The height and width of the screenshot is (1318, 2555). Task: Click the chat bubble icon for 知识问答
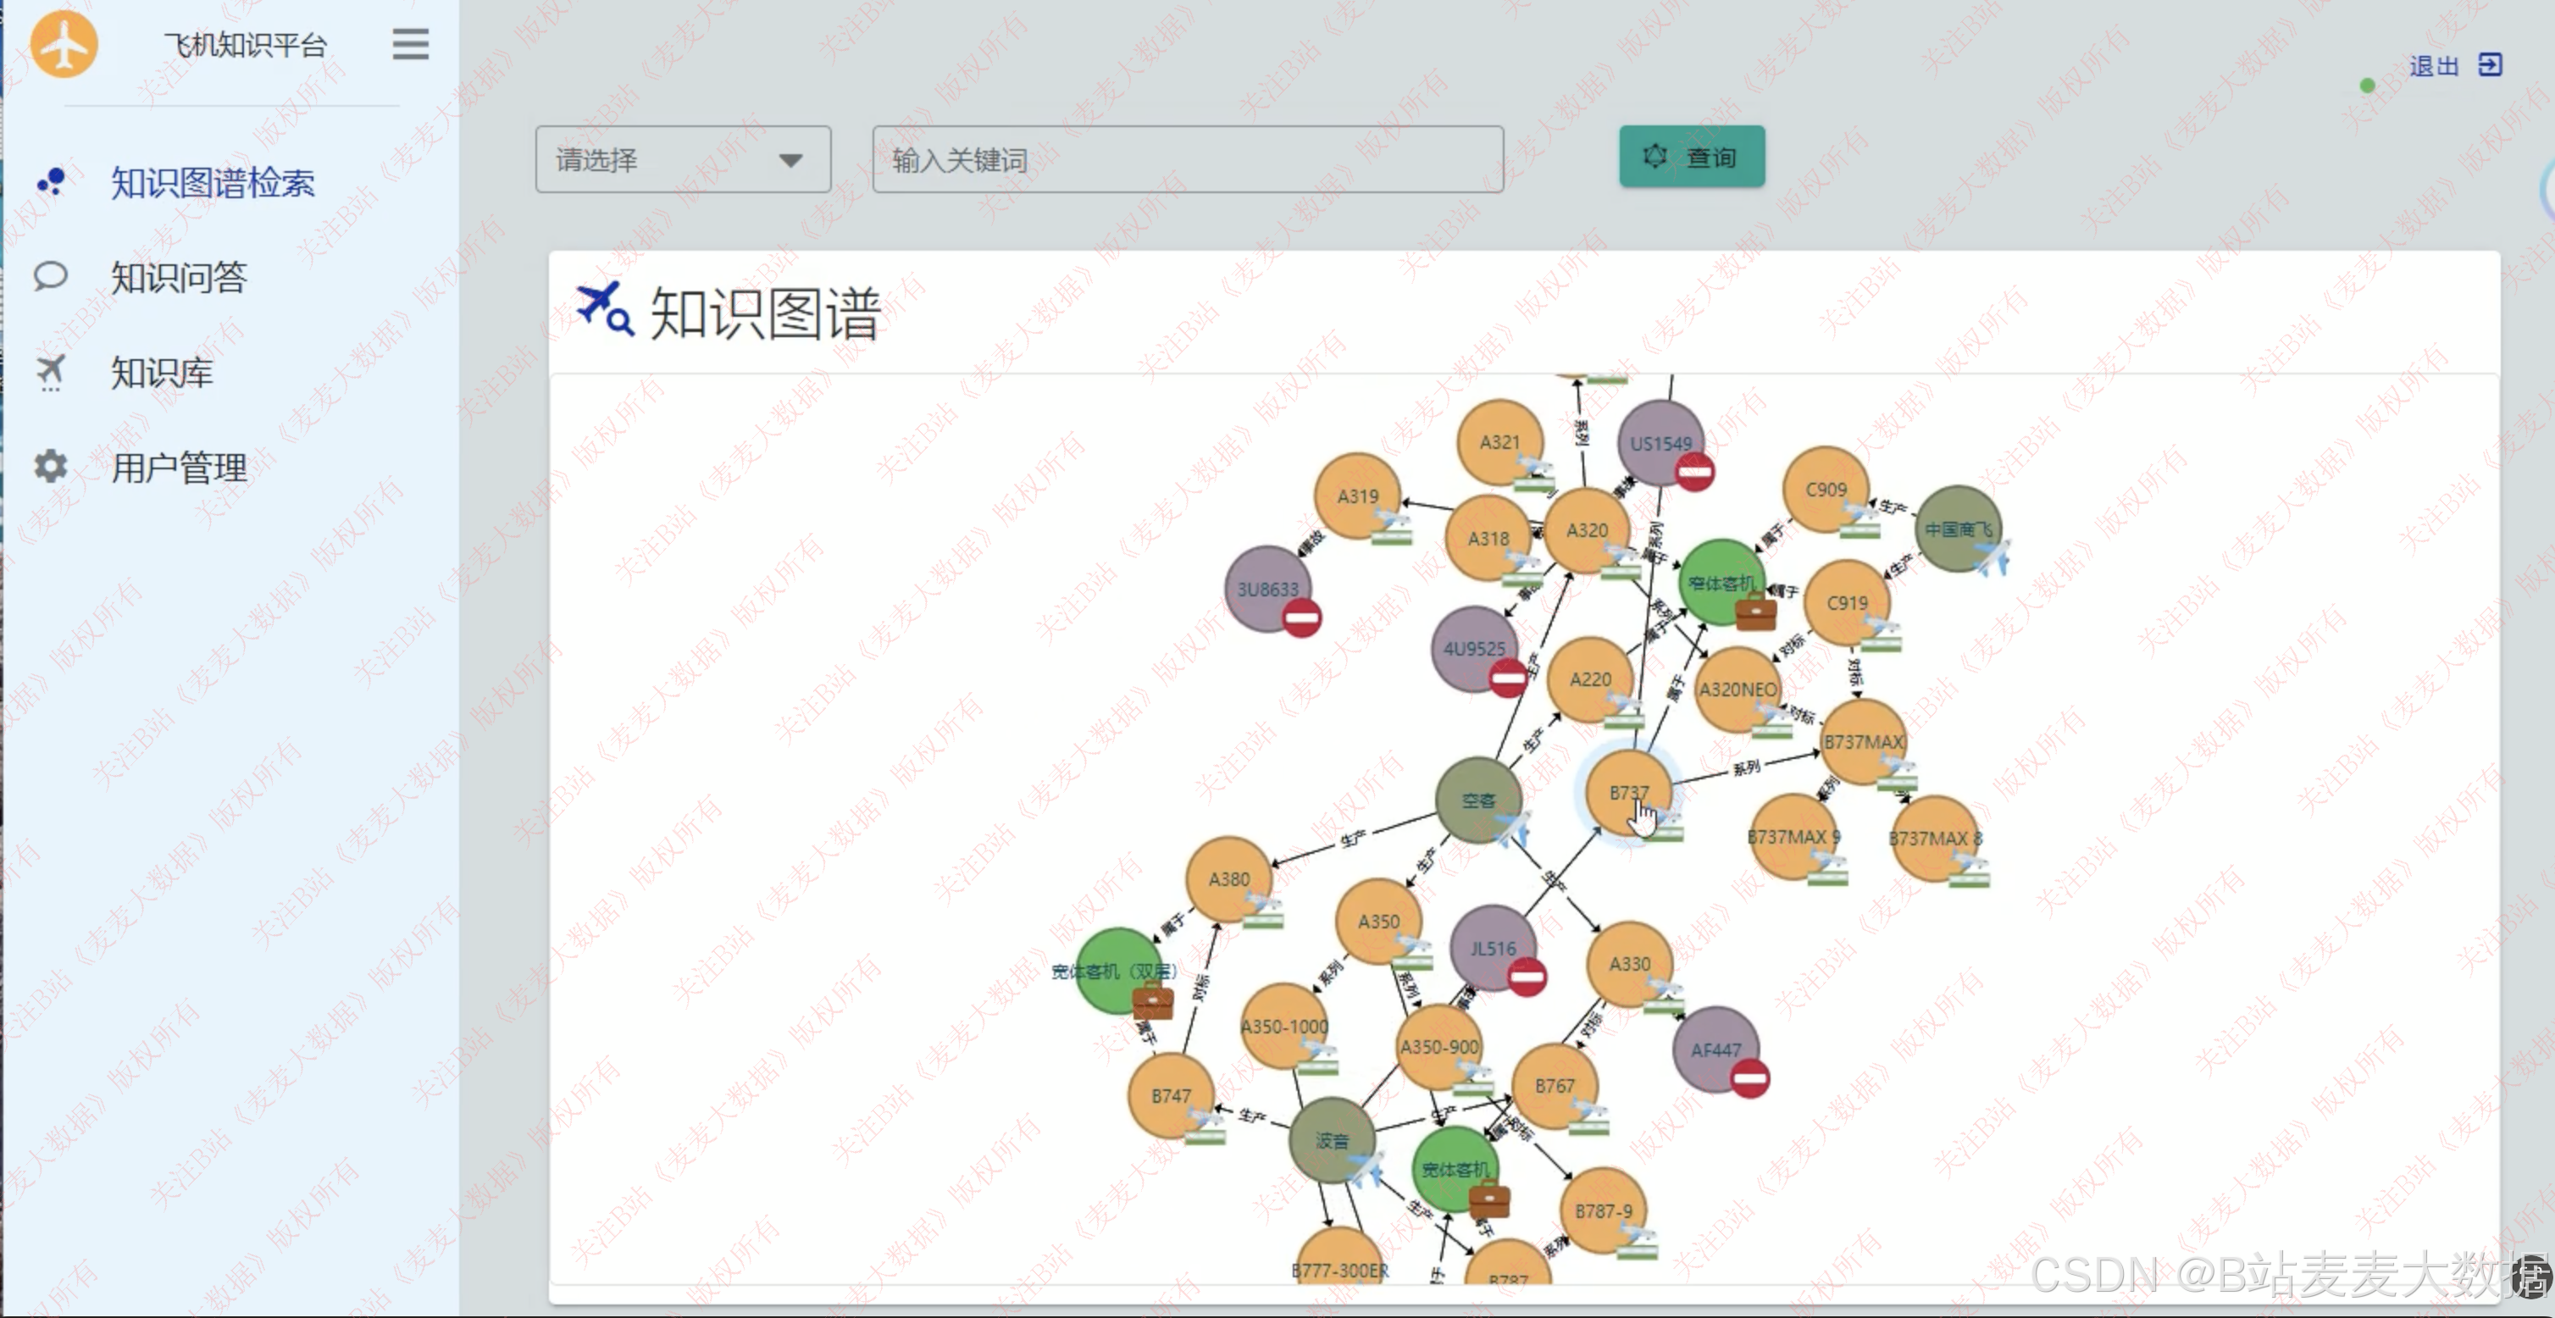(x=51, y=275)
